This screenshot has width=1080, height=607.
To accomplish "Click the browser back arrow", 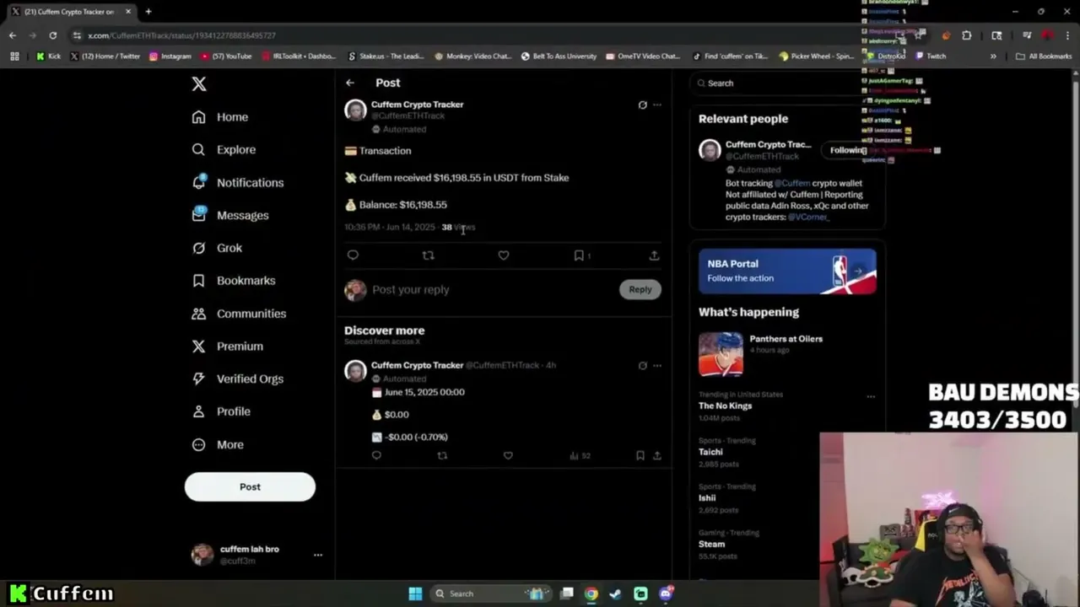I will [x=13, y=35].
